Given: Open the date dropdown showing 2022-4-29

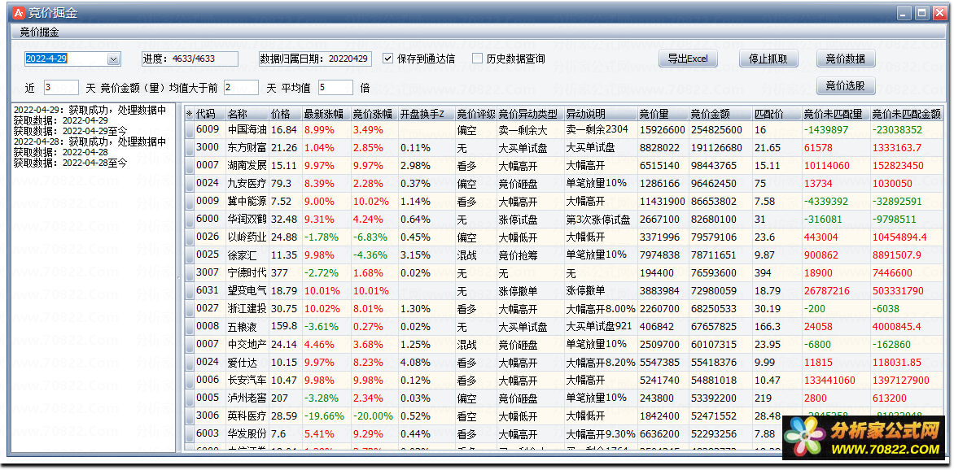Looking at the screenshot, I should point(113,59).
